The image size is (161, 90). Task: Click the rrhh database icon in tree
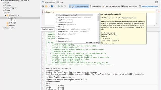pyautogui.click(x=6, y=13)
